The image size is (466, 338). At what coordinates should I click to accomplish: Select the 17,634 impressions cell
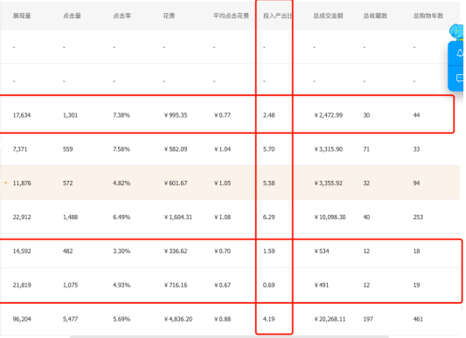tap(22, 115)
